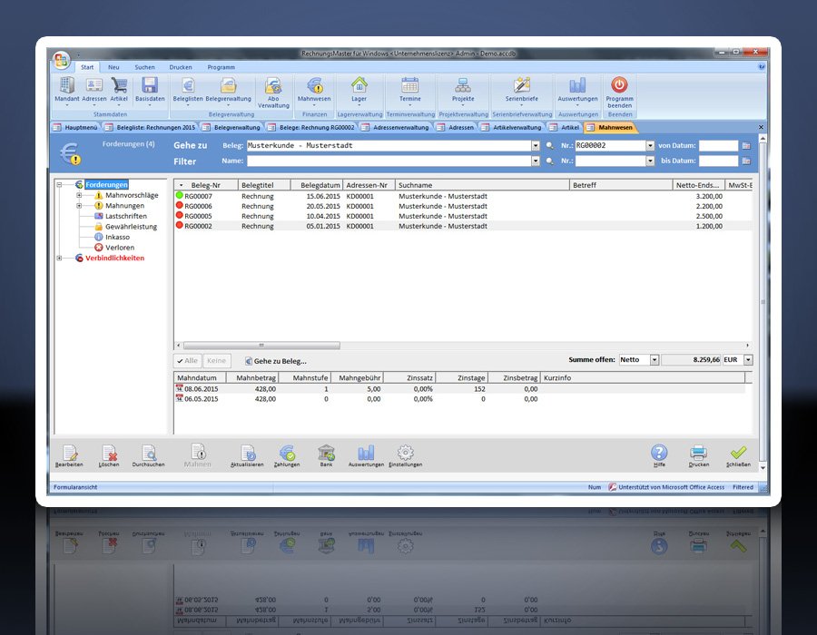
Task: Expand the Mahnungen tree node
Action: (x=79, y=206)
